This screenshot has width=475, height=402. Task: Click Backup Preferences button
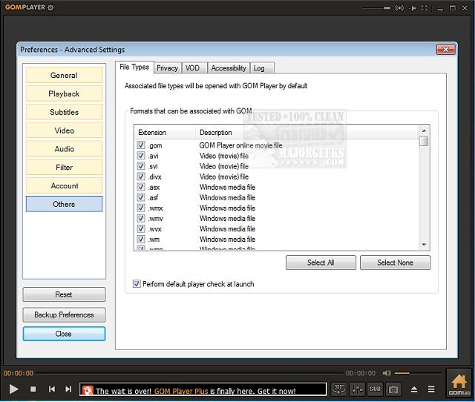click(64, 314)
